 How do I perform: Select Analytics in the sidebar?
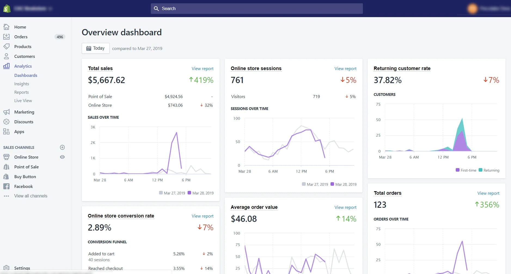pyautogui.click(x=23, y=66)
